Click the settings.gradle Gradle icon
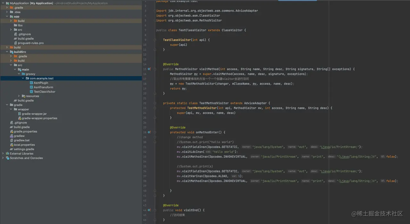This screenshot has height=224, width=410. [x=12, y=149]
